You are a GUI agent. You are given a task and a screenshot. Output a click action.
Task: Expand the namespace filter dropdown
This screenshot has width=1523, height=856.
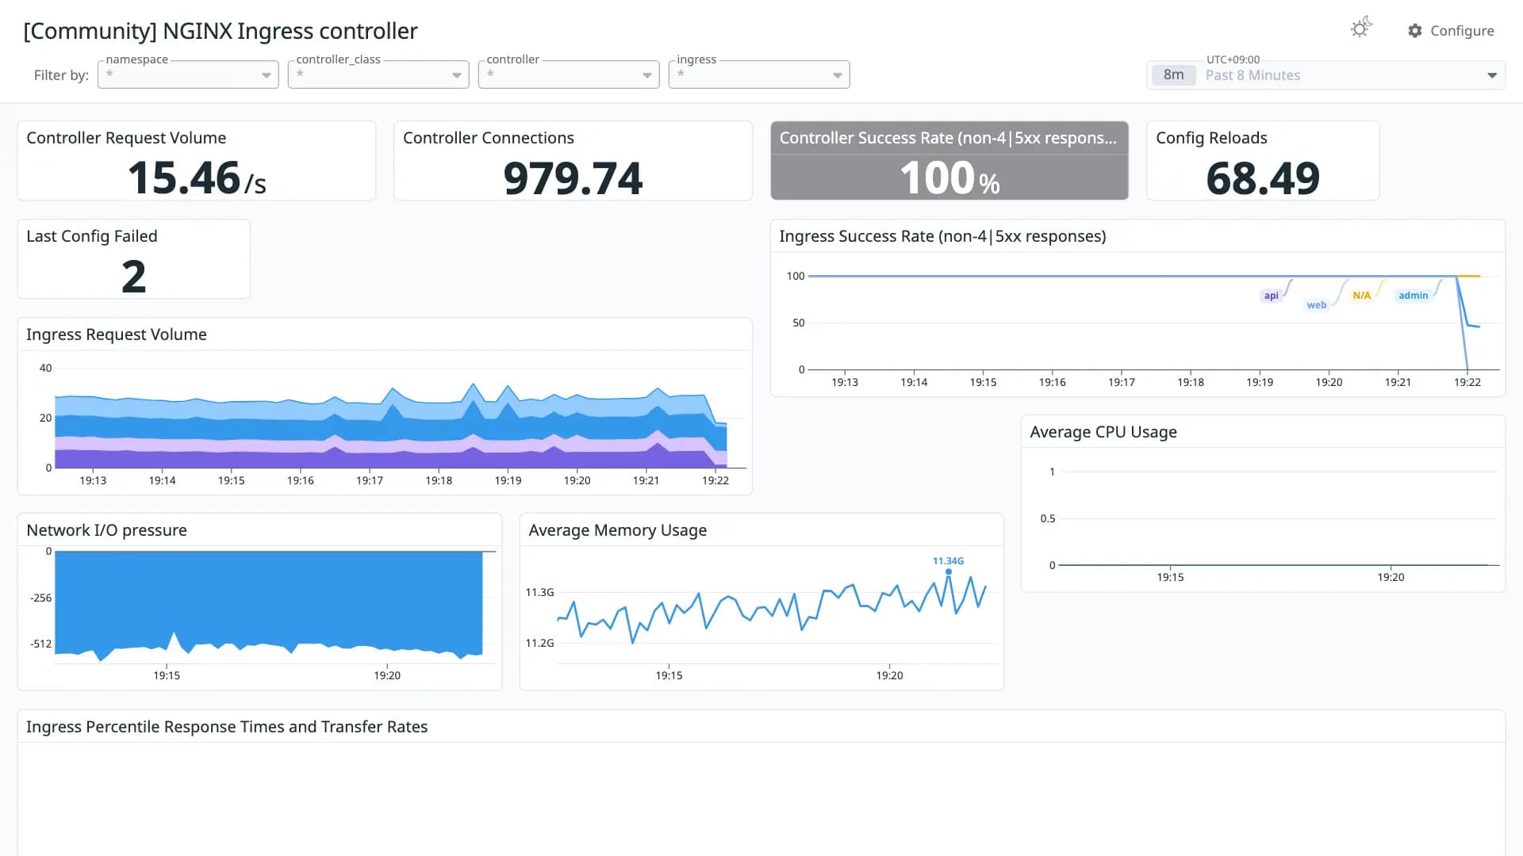(188, 75)
